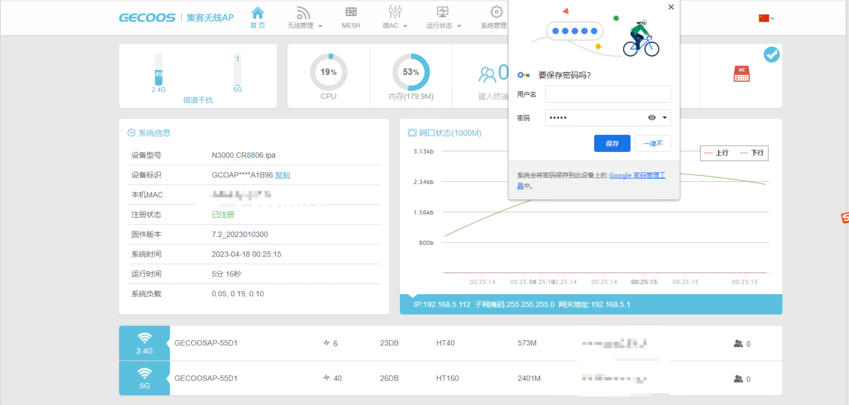This screenshot has width=849, height=405.
Task: Click the copy link beside device ID
Action: (282, 175)
